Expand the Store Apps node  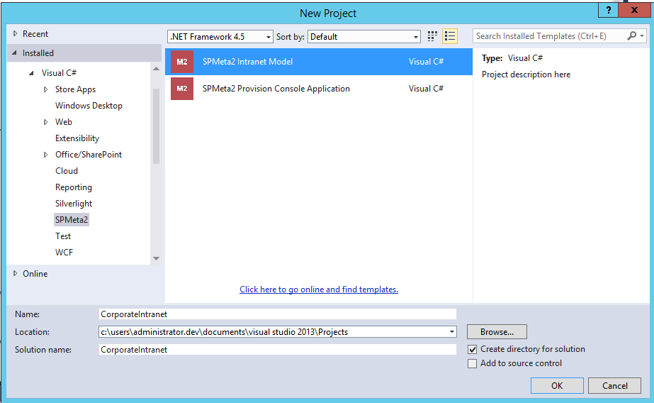tap(45, 89)
